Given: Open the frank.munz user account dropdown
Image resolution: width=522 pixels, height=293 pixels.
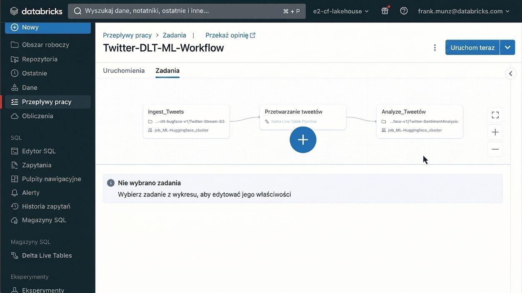Looking at the screenshot, I should (x=464, y=11).
